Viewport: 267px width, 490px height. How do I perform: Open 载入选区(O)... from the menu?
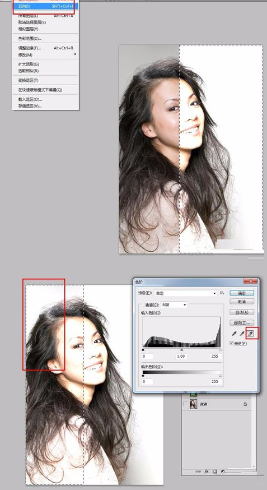45,99
